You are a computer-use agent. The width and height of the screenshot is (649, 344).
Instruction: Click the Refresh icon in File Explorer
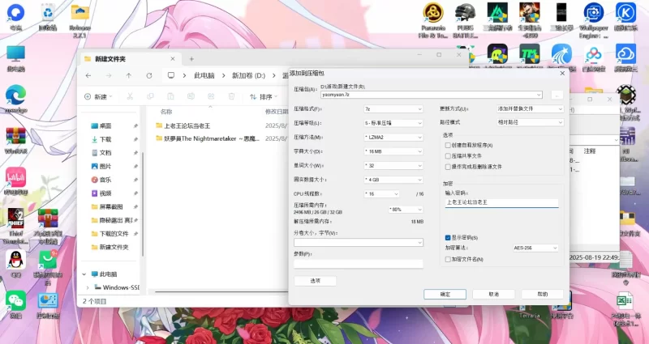pyautogui.click(x=149, y=75)
